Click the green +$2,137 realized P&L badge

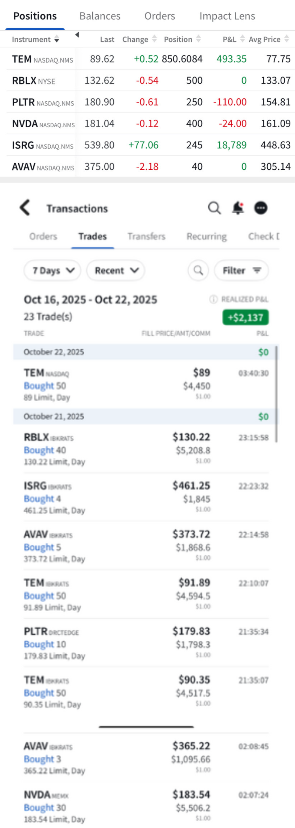click(246, 317)
